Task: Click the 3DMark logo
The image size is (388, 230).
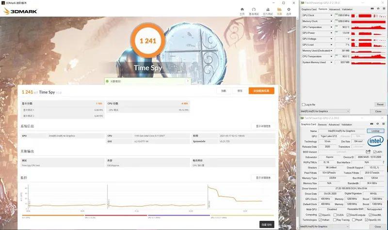Action: point(20,11)
